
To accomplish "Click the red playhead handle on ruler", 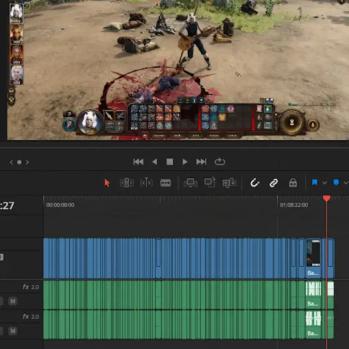I will [x=327, y=198].
